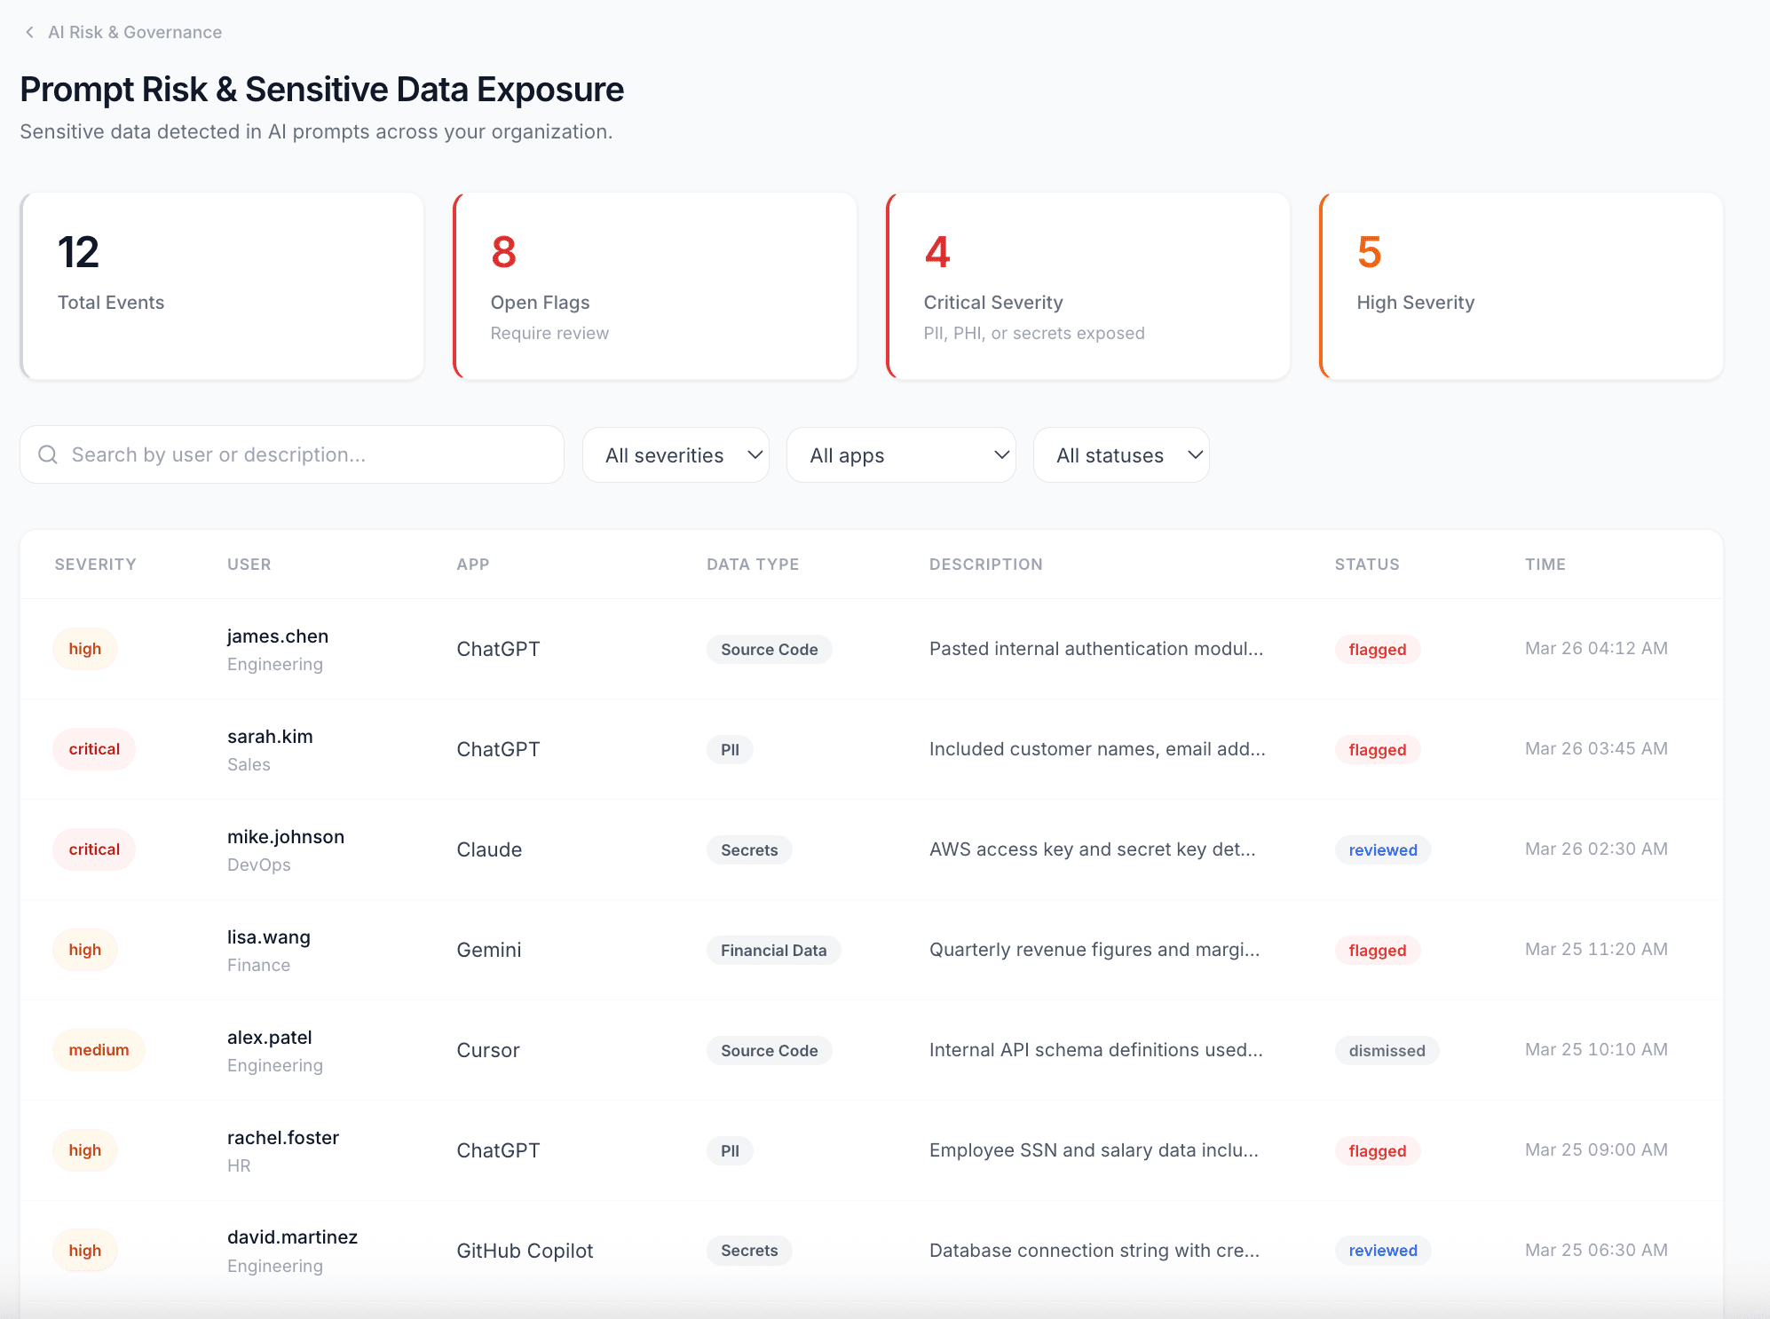Click the dismissed status badge on alex.patel's row
The height and width of the screenshot is (1319, 1770).
coord(1387,1051)
